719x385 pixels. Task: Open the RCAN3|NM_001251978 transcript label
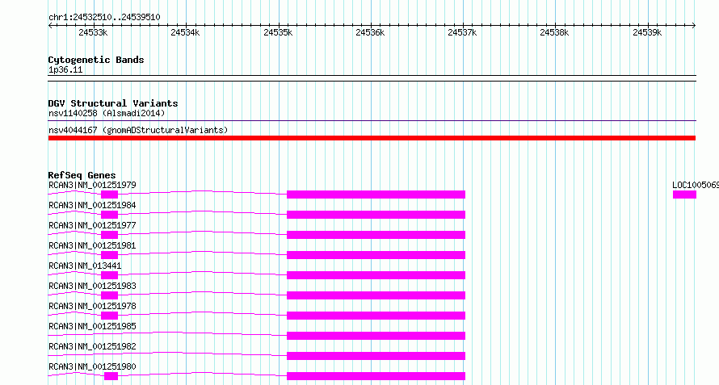point(92,306)
